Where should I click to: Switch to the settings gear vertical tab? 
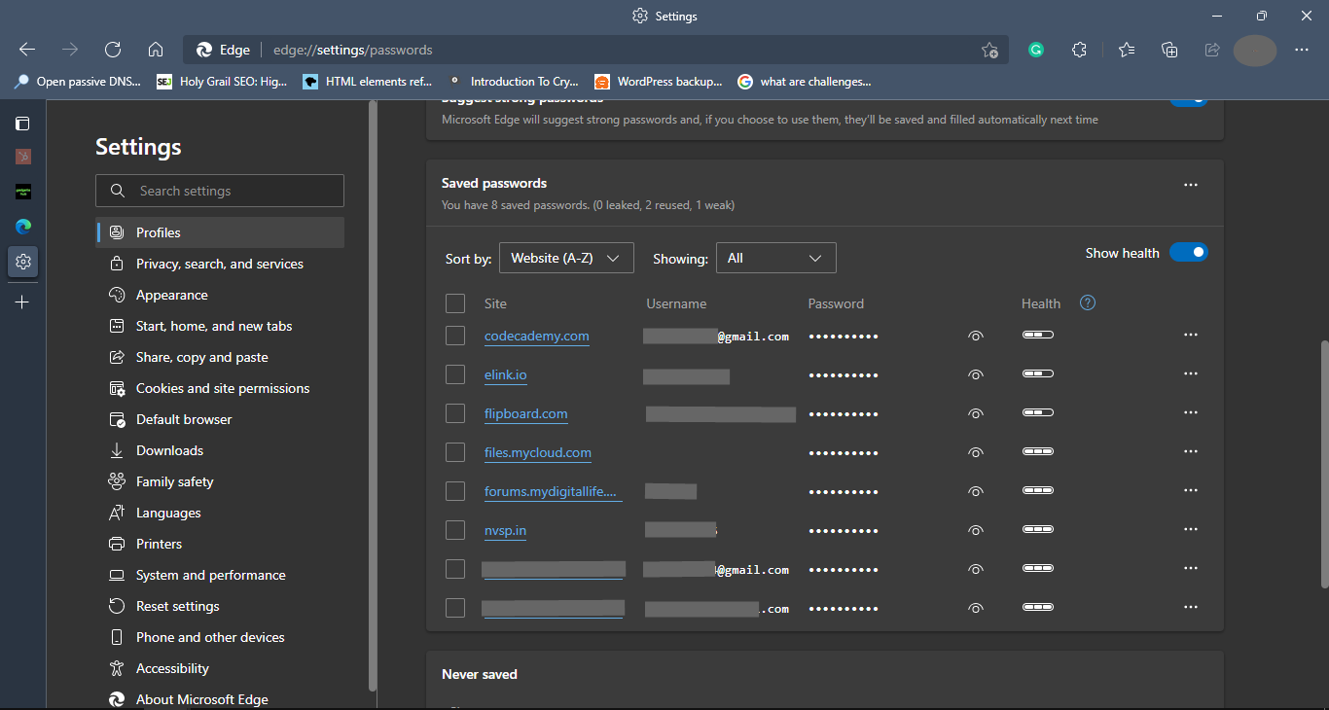coord(23,262)
